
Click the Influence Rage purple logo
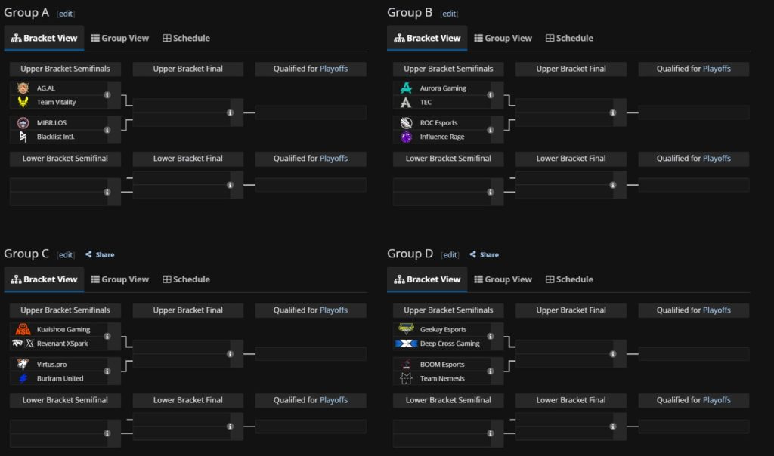406,137
